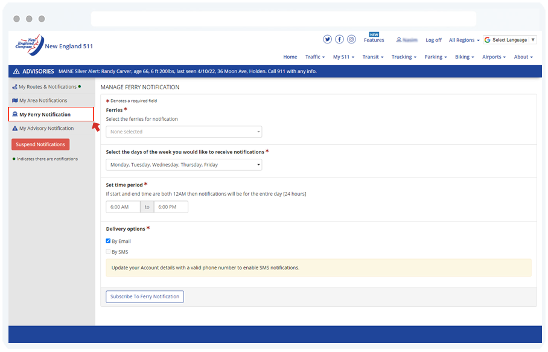Open My Routes & Notifications in sidebar
The image size is (548, 352).
tap(47, 87)
